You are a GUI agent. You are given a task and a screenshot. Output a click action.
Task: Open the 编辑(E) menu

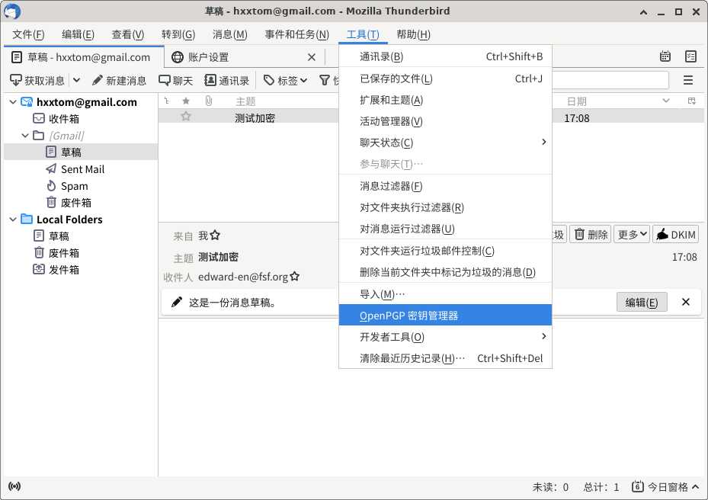78,34
